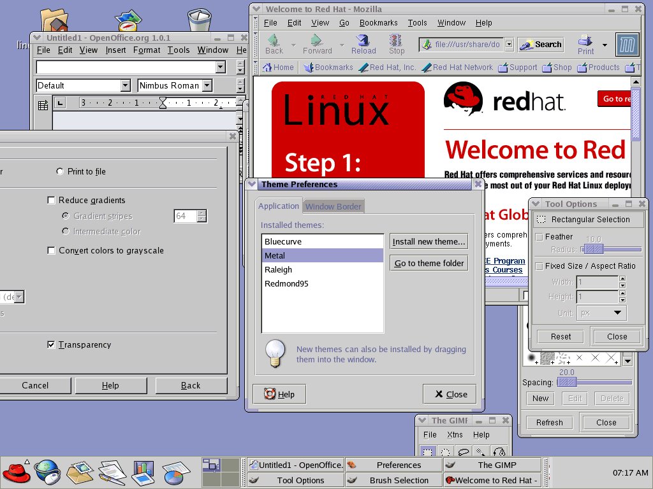Open the Trash desktop icon
The width and height of the screenshot is (653, 489).
pos(200,20)
